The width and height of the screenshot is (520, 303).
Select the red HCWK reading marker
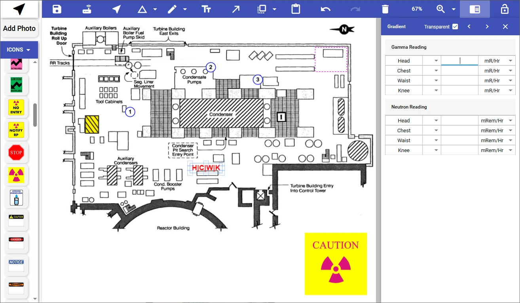tap(206, 168)
